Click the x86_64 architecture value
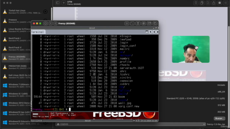This screenshot has width=230, height=129. coord(221,92)
